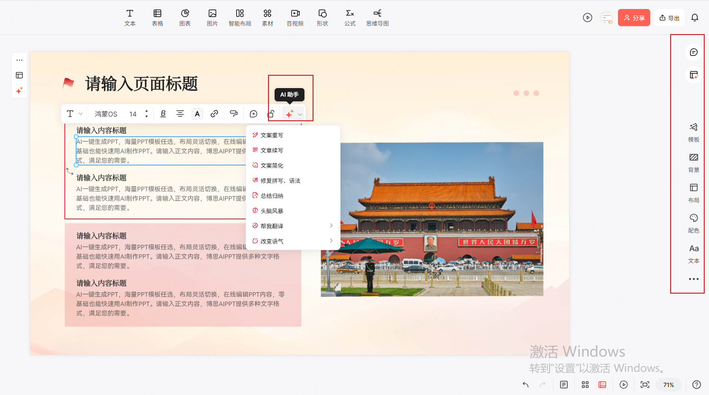Open 模板 templates panel
This screenshot has width=709, height=395.
pyautogui.click(x=694, y=132)
